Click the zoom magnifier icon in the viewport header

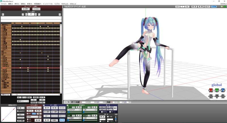222,7
